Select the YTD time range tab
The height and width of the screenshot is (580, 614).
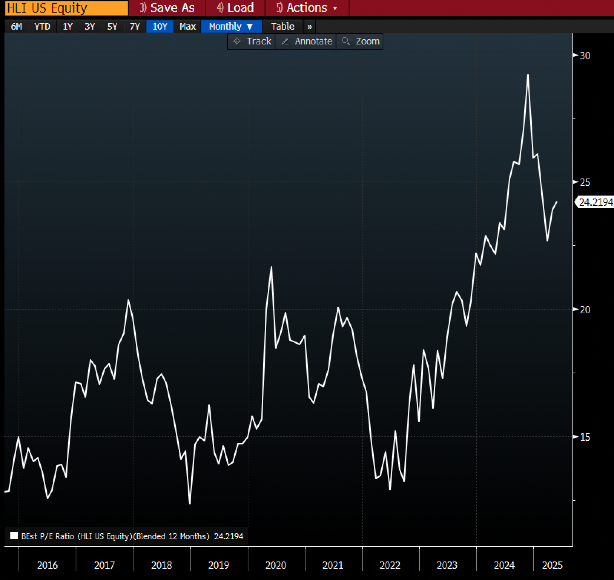42,26
